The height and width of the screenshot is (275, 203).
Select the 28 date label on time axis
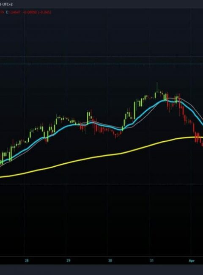(x=27, y=261)
